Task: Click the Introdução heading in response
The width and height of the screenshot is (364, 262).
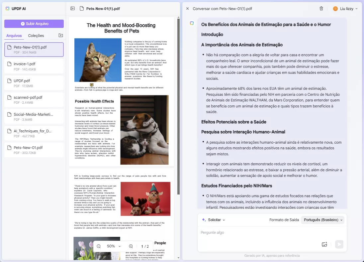Action: pos(212,34)
